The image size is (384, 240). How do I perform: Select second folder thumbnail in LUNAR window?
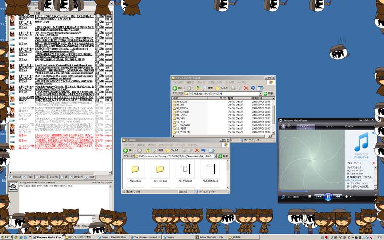coord(160,171)
